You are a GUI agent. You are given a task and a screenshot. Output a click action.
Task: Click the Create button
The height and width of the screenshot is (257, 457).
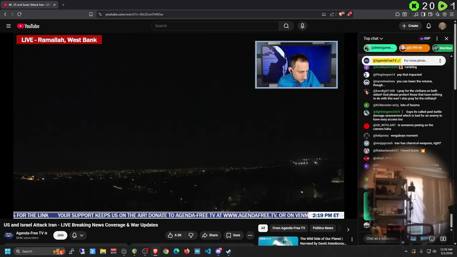pos(410,26)
